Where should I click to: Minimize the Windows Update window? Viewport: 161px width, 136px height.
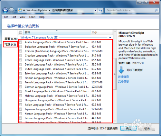pyautogui.click(x=140, y=2)
